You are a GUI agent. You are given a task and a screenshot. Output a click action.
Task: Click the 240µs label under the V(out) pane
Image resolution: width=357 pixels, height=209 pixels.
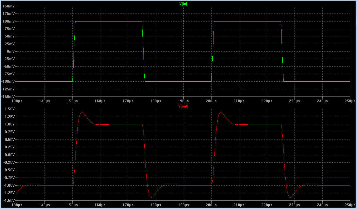pos(322,205)
